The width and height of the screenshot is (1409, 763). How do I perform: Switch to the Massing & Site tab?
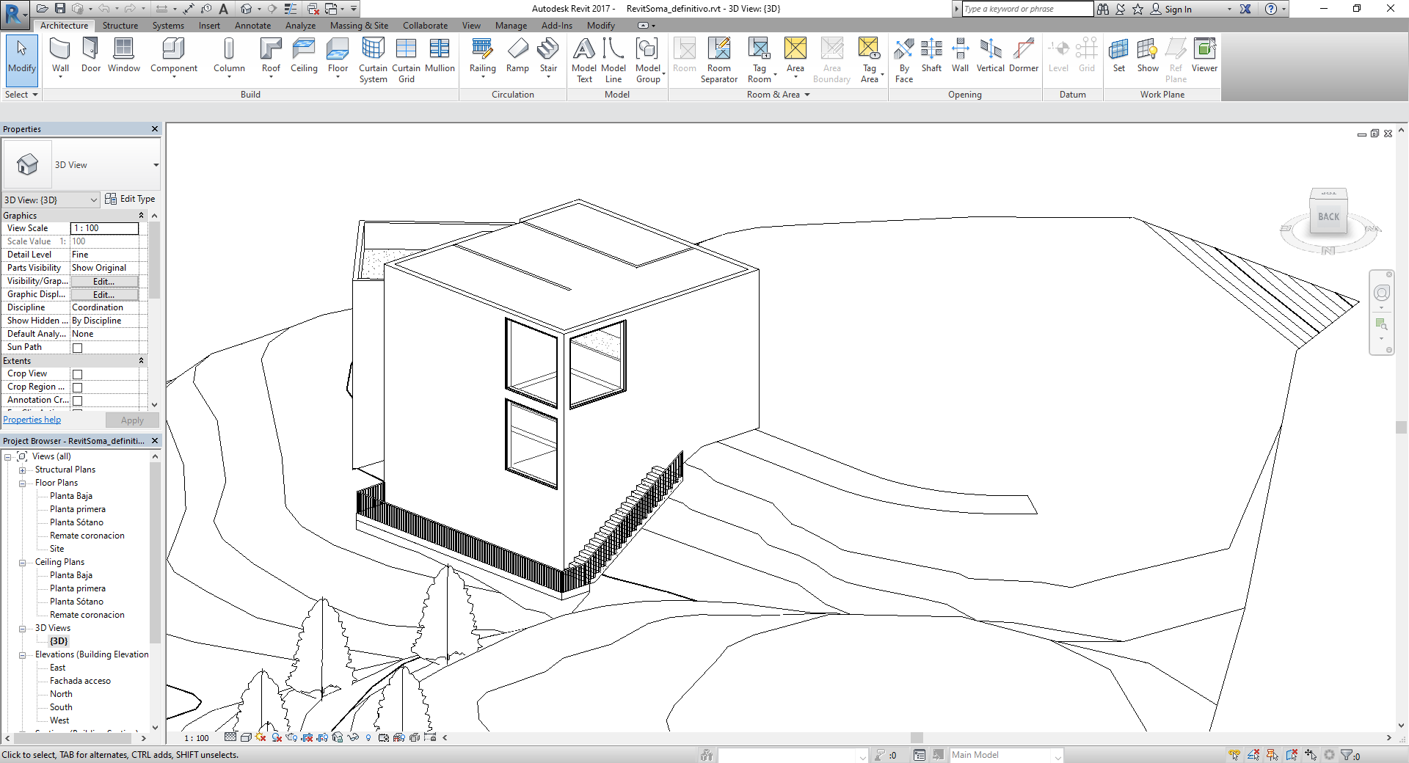[359, 26]
